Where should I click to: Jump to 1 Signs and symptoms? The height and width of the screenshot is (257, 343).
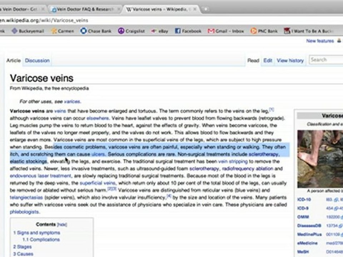pyautogui.click(x=37, y=233)
